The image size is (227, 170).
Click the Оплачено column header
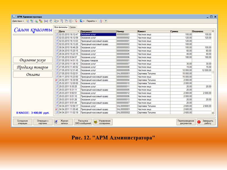point(202,31)
